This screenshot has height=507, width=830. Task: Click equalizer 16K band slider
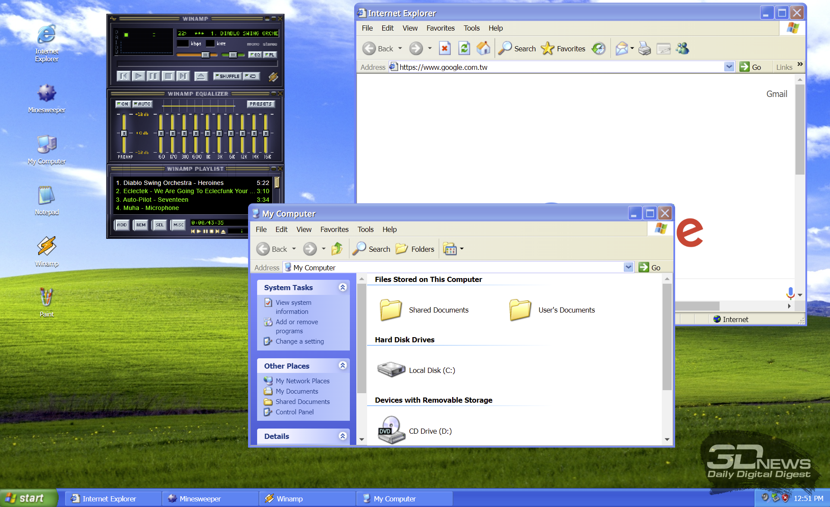click(266, 133)
